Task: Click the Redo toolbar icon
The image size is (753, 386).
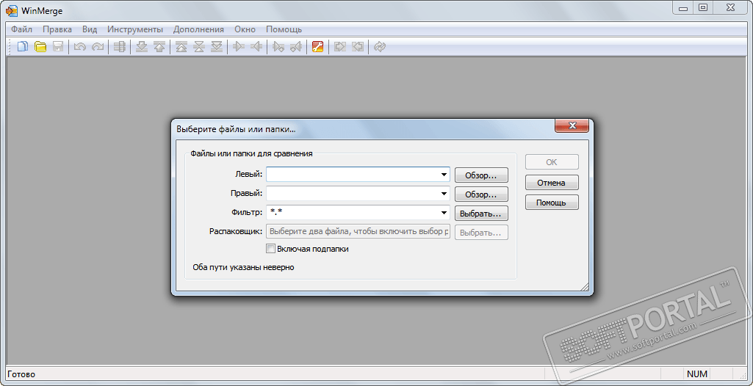Action: [98, 46]
